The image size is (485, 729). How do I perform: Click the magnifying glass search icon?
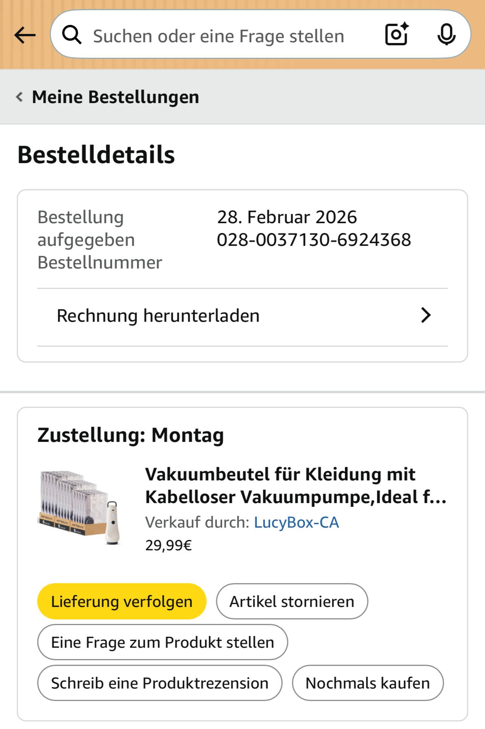click(x=72, y=36)
